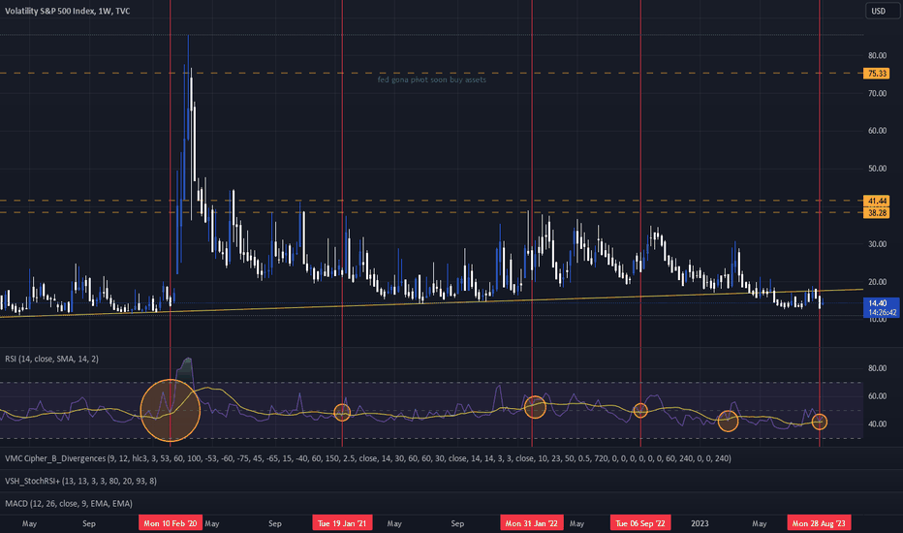This screenshot has height=533, width=903.
Task: Select the orange RSI circle between 2023 and May
Action: (728, 421)
